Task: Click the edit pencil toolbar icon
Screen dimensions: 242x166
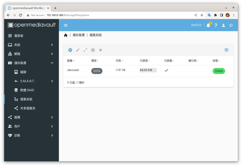Action: [x=78, y=50]
